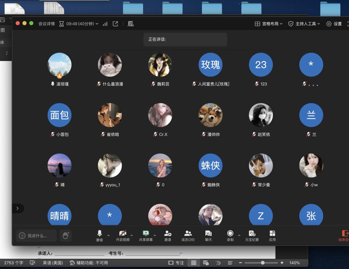Click the 说点什么... message input
This screenshot has height=269, width=349.
[37, 236]
